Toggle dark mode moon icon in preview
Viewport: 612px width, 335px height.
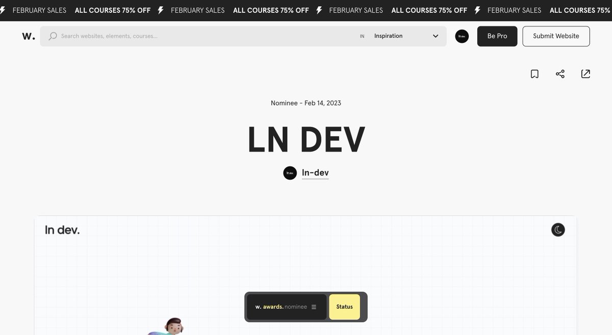(x=558, y=230)
